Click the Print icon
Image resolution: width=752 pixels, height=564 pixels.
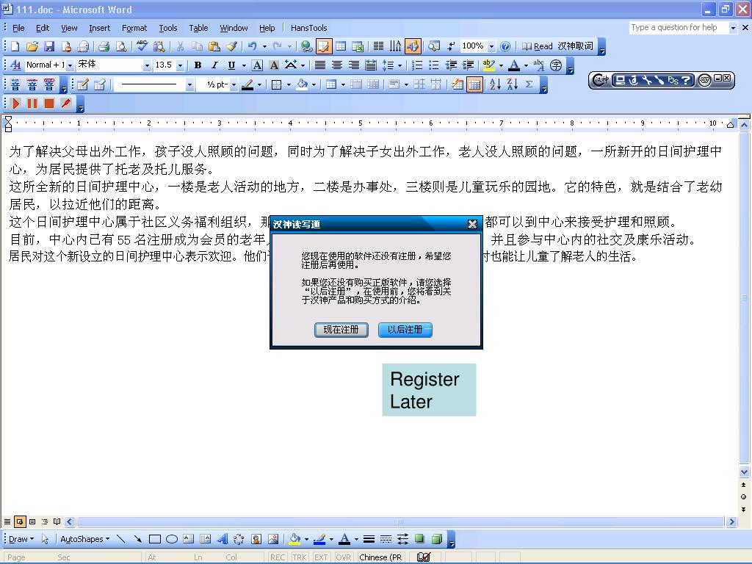pos(104,46)
